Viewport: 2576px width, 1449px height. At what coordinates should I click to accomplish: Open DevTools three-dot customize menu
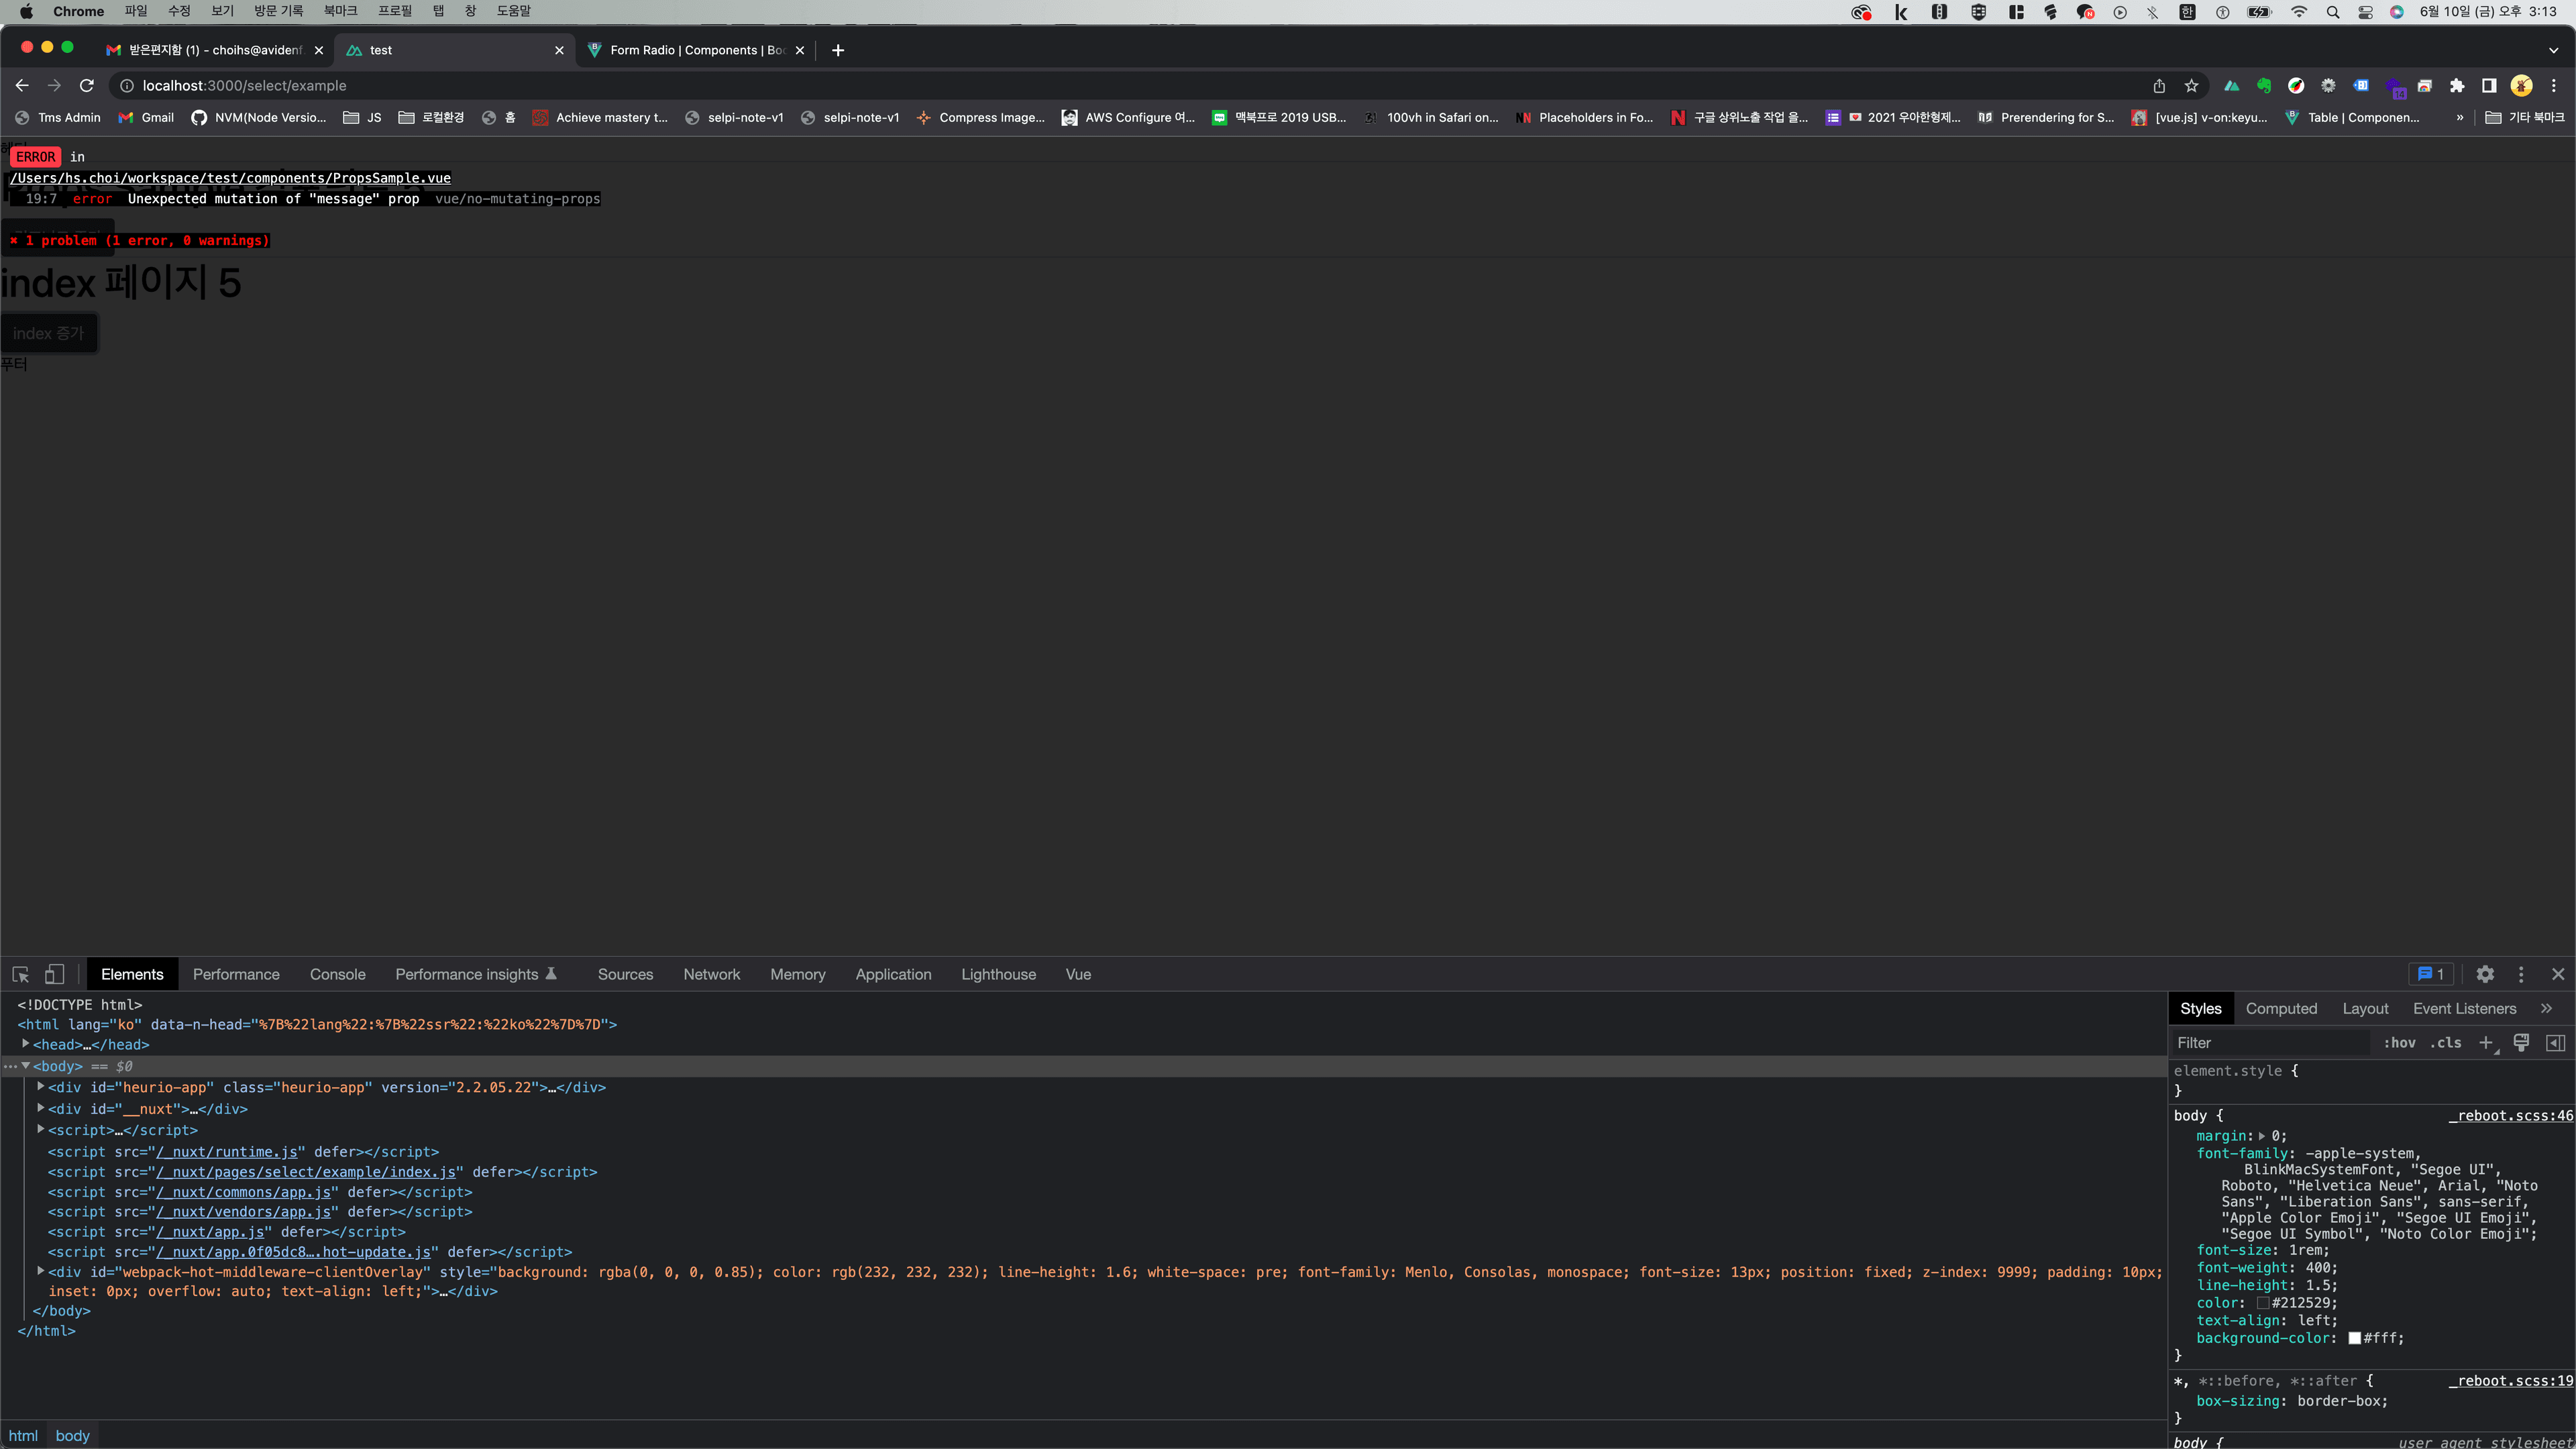coord(2521,974)
